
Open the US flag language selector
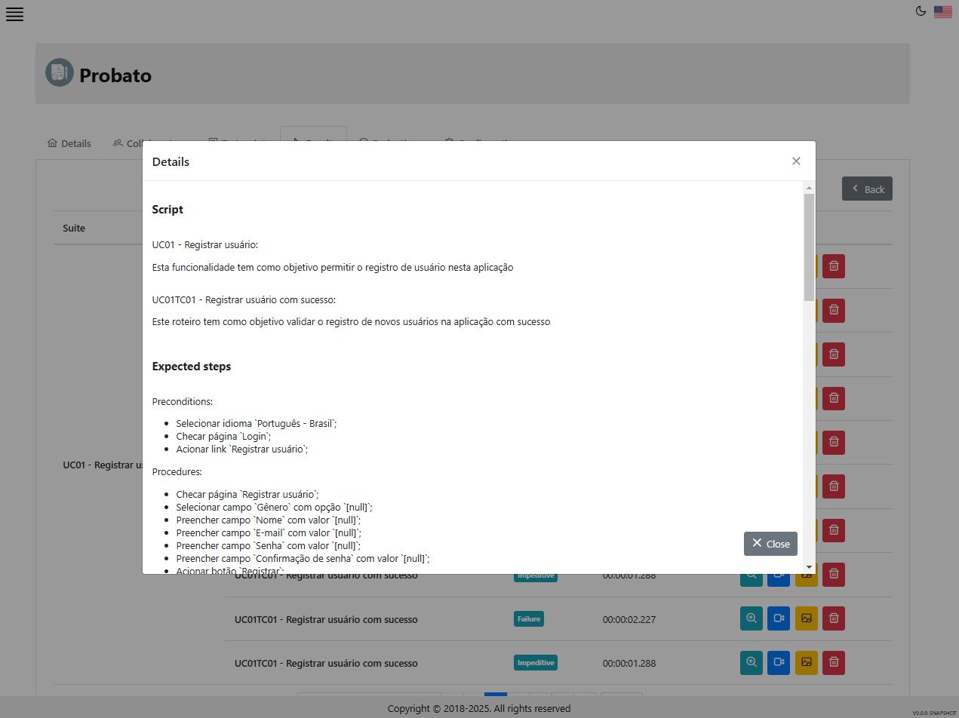[x=942, y=11]
